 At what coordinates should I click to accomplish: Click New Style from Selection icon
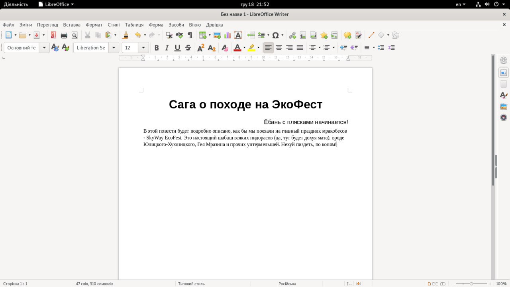click(65, 47)
